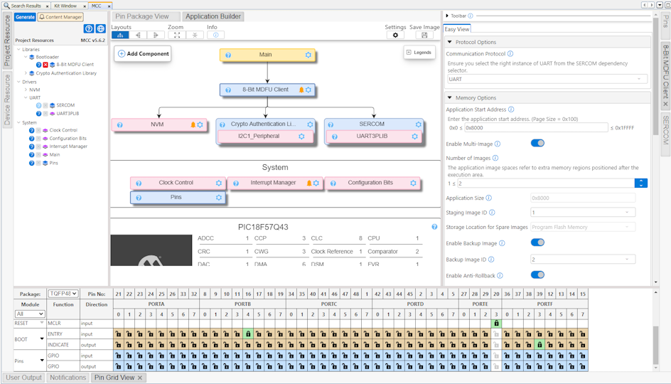Click the Info icon in builder toolbar

tap(215, 35)
